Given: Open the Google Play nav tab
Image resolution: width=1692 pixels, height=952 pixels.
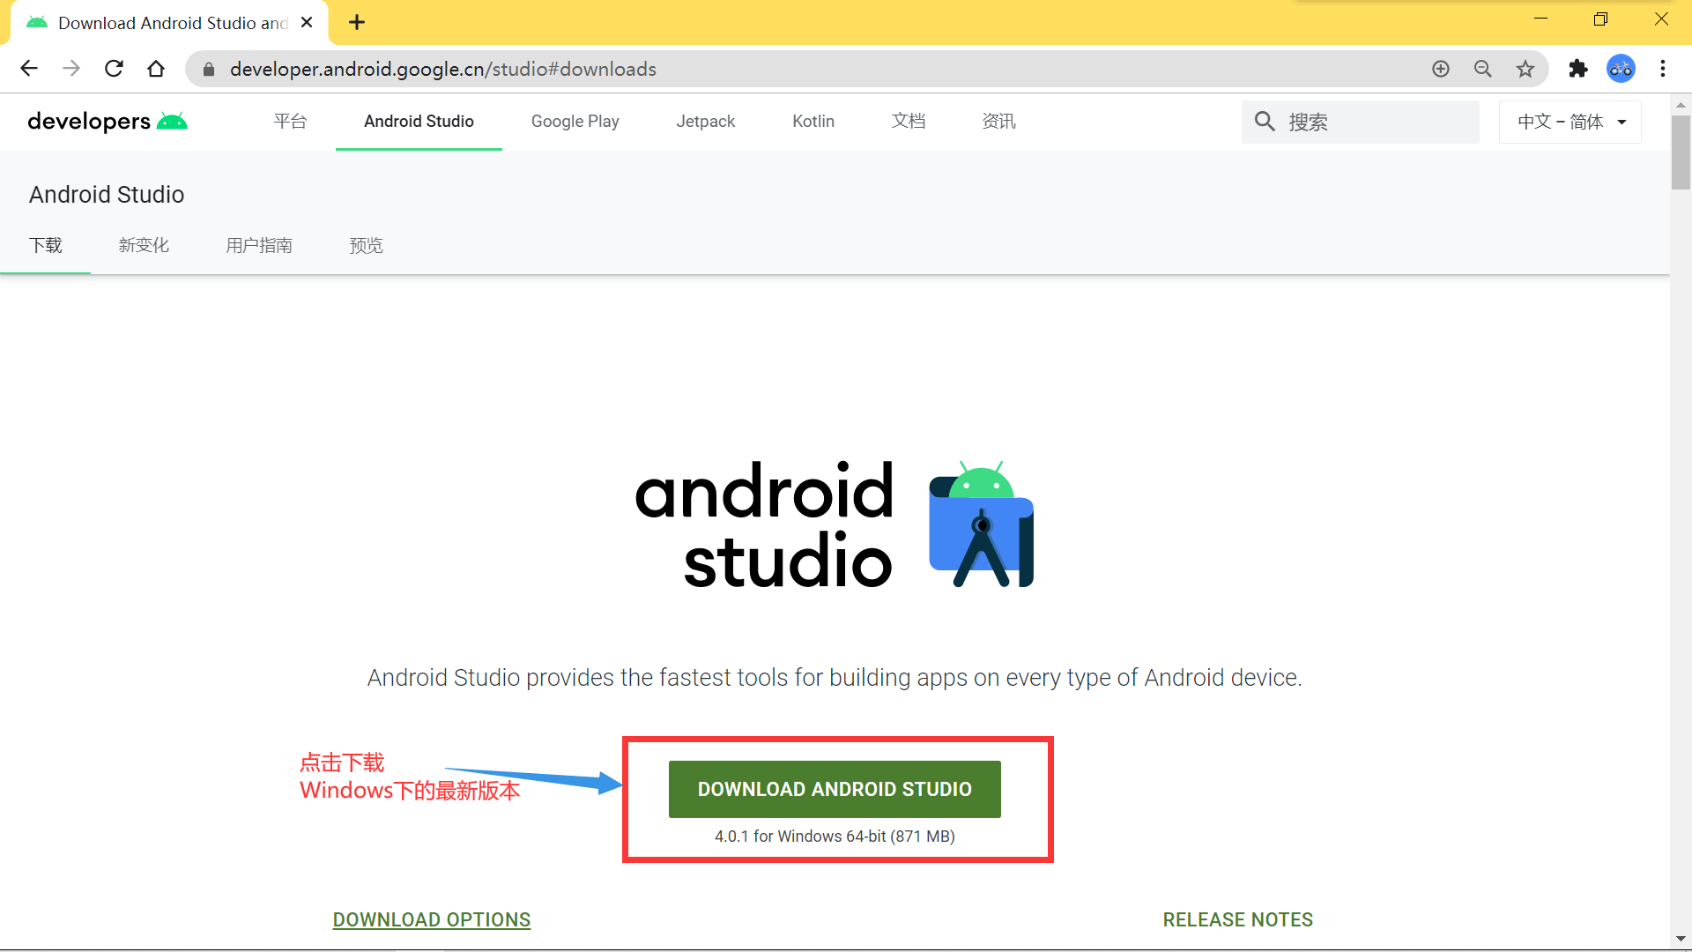Looking at the screenshot, I should pyautogui.click(x=575, y=122).
